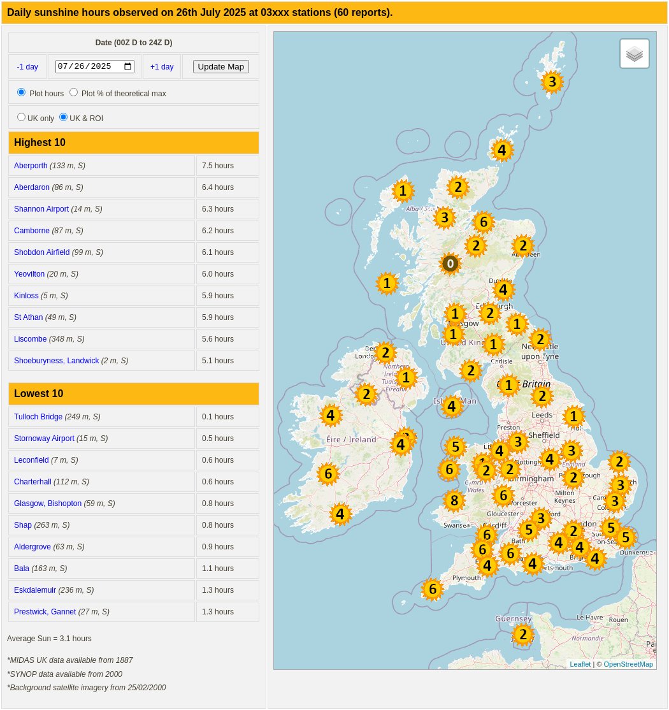Click the 6 sun marker near Kinloss
Viewport: 669px width, 710px height.
(x=484, y=222)
